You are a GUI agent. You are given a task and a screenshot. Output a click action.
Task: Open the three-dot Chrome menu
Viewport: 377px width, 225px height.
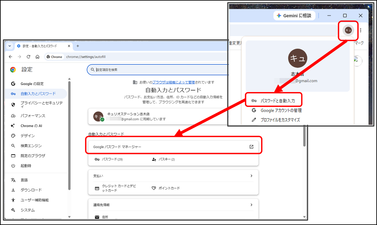(361, 30)
